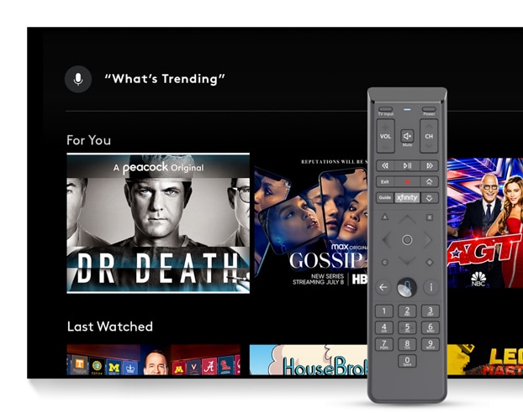Tap the page down button on the remote
Screen dimensions: 523x413
coord(430,198)
